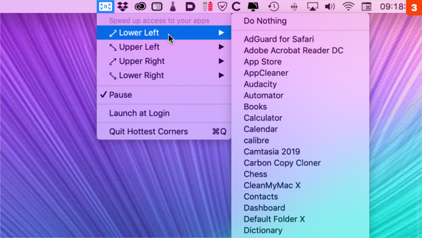The height and width of the screenshot is (238, 422).
Task: Click the calendar-style menu bar icon
Action: [x=366, y=7]
